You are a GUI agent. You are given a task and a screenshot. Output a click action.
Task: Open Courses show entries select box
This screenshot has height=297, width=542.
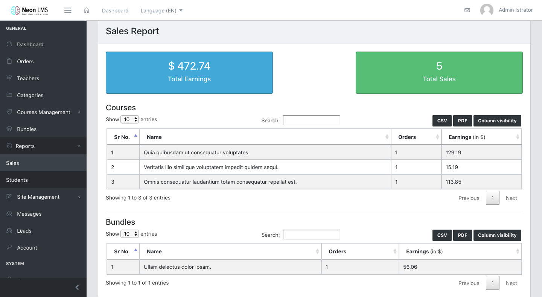pos(129,119)
